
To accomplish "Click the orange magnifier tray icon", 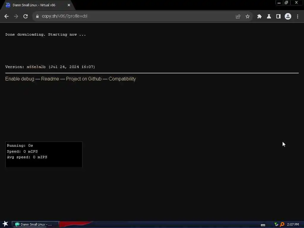I will pyautogui.click(x=282, y=224).
